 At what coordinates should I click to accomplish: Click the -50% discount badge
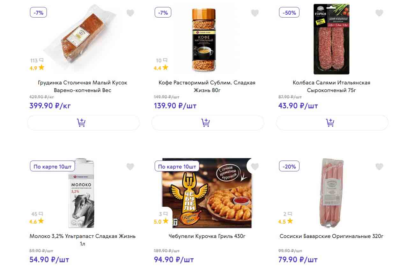pos(289,13)
